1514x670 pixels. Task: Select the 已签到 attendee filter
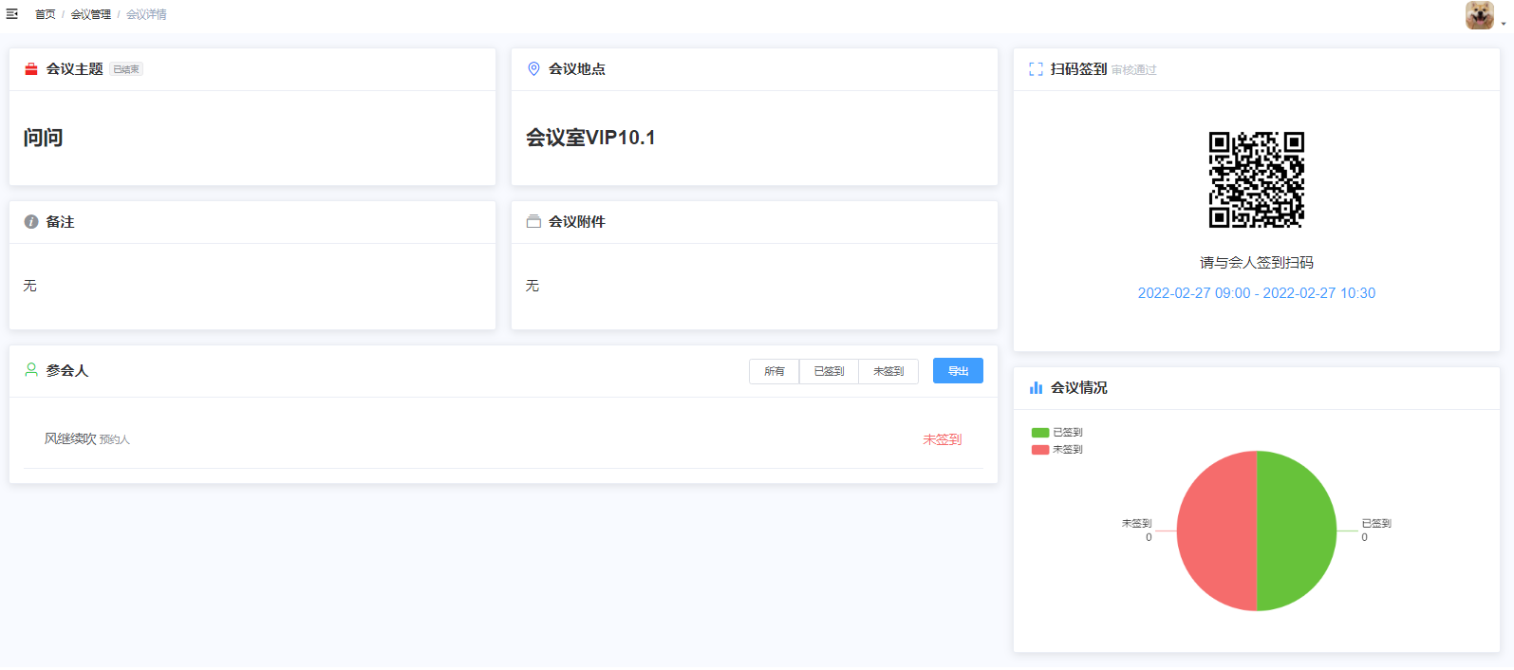(829, 371)
